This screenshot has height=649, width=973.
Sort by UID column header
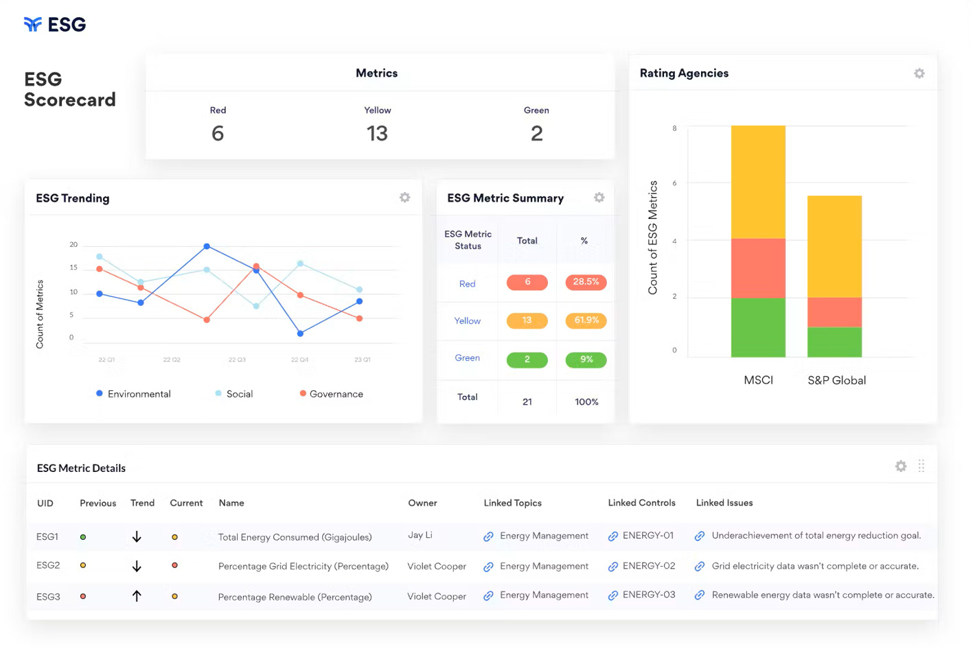coord(45,503)
